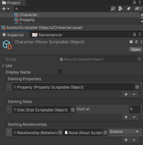Open object picker for Stat field
The width and height of the screenshot is (143, 145).
[73, 110]
